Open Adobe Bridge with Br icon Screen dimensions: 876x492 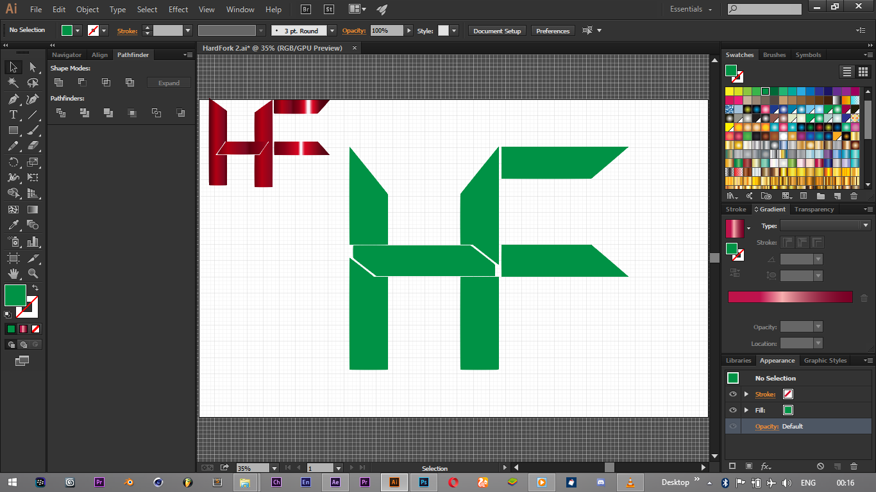pyautogui.click(x=306, y=9)
